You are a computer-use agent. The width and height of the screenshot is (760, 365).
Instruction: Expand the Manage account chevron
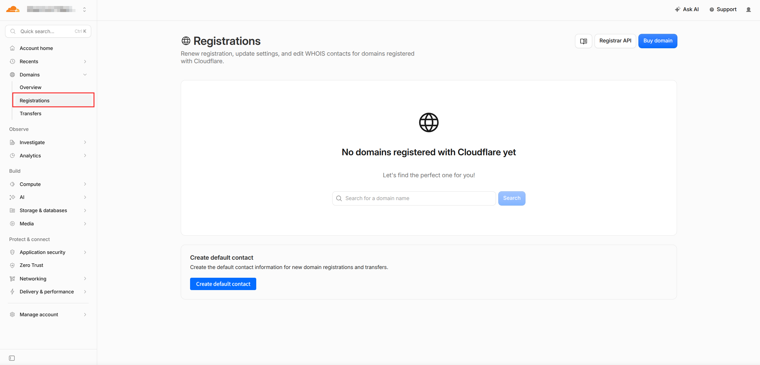[x=85, y=314]
